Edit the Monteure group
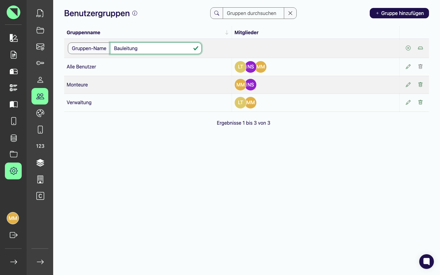The height and width of the screenshot is (275, 440). coord(408,85)
